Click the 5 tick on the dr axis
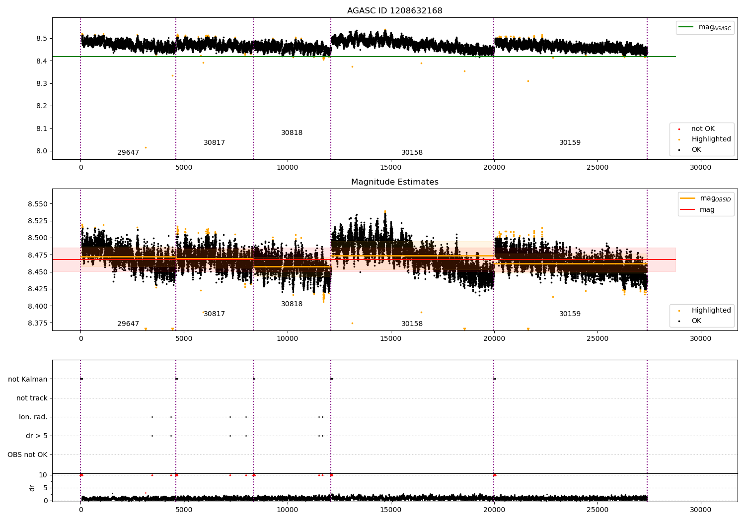 pyautogui.click(x=45, y=488)
